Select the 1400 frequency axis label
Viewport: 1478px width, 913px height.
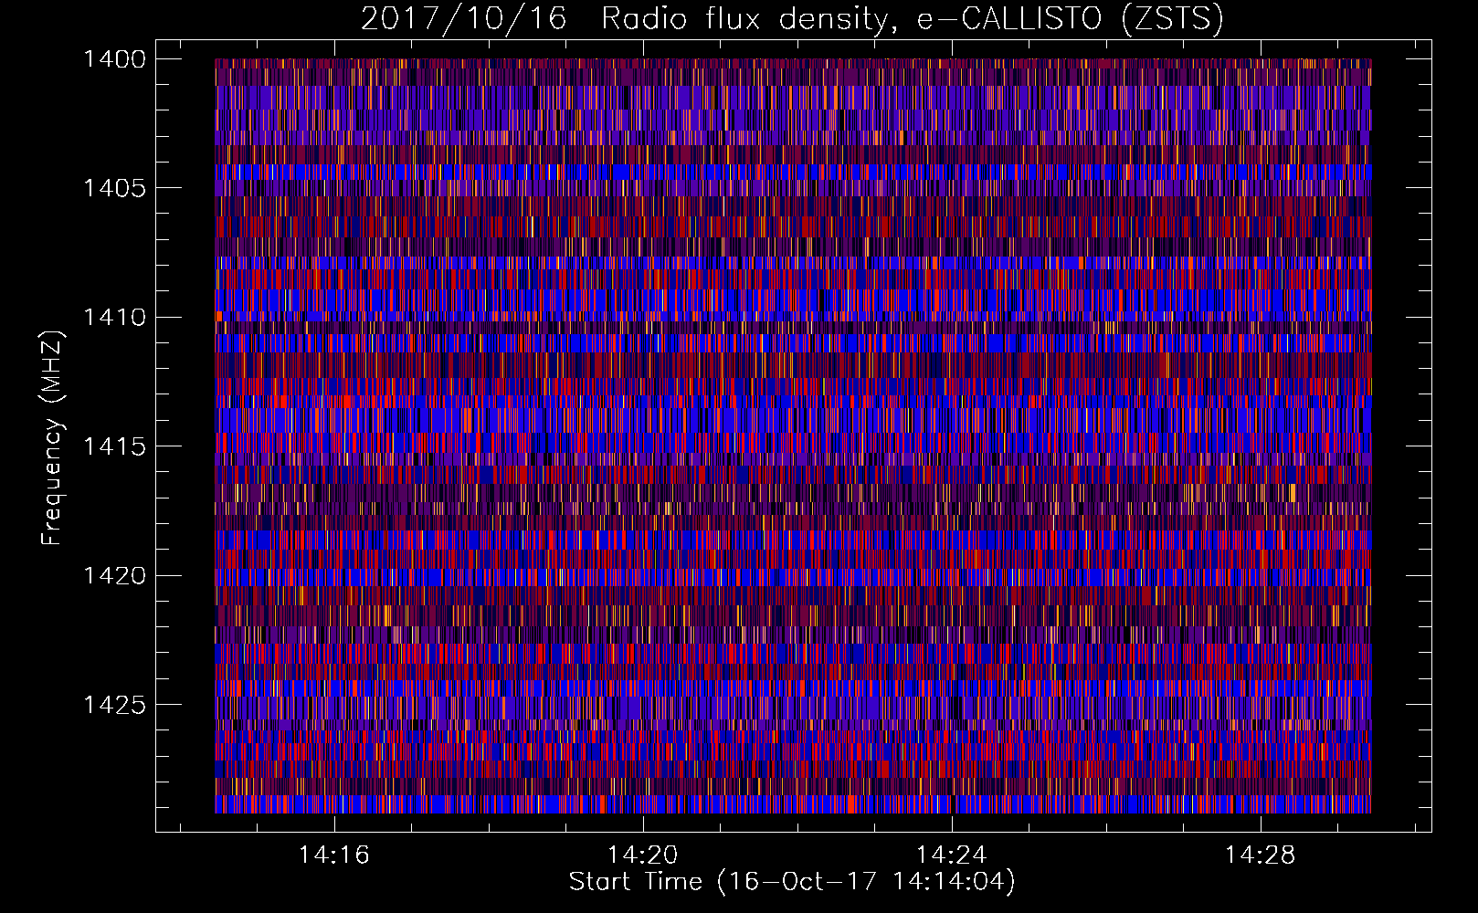click(x=114, y=59)
